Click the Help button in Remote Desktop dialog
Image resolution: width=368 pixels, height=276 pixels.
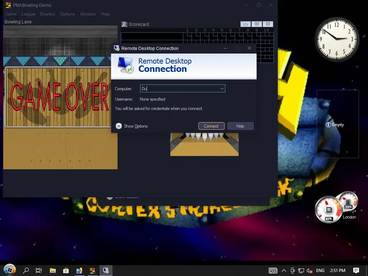coord(240,126)
